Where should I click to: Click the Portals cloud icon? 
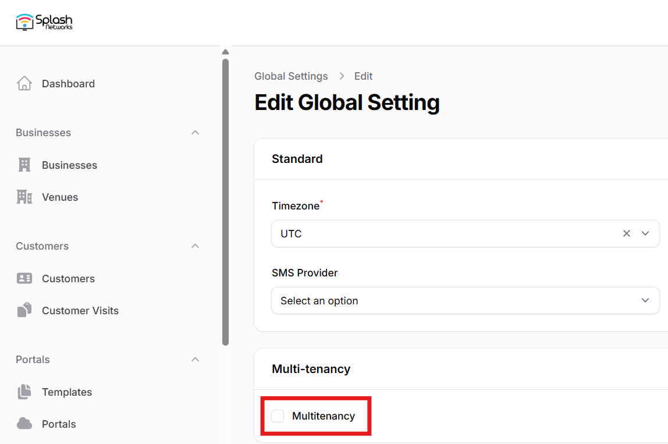click(24, 424)
